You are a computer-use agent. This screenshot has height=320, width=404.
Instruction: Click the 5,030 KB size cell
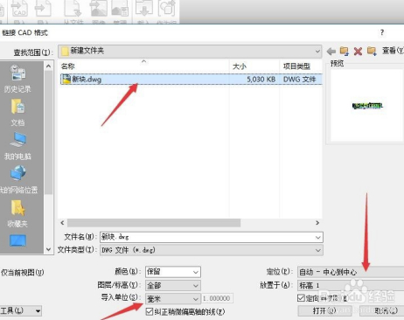261,80
